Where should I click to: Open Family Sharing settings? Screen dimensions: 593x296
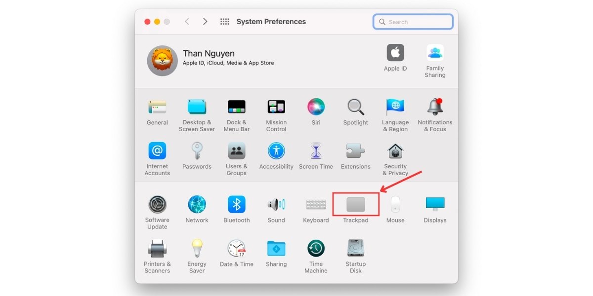[x=435, y=53]
